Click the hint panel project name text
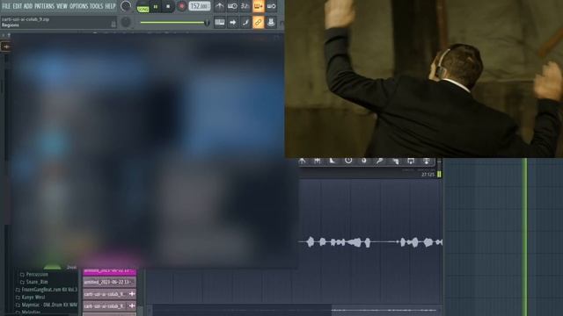 point(26,19)
